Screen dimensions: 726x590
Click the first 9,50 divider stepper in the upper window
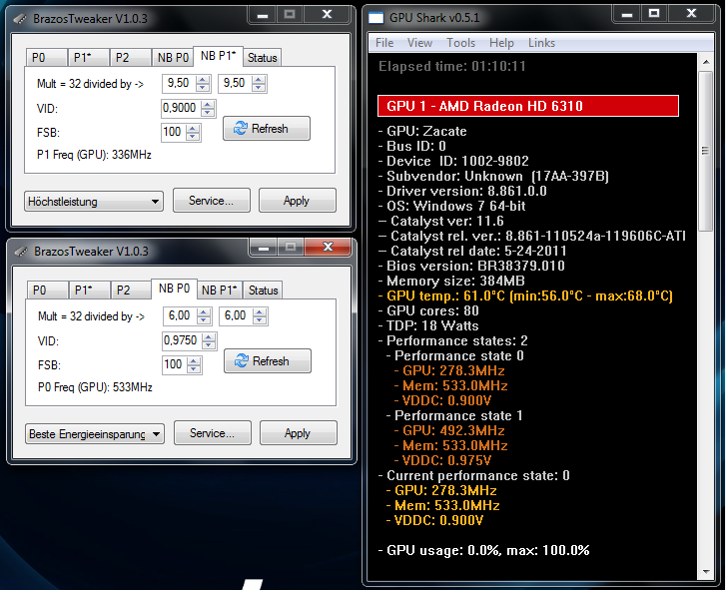(203, 83)
